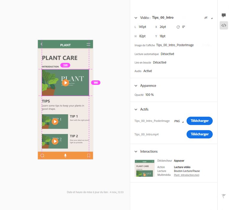Viewport: 229px width, 210px height.
Task: Click the Lecture automatique Désactivé value
Action: [x=167, y=54]
